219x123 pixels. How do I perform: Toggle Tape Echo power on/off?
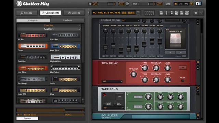198,87
